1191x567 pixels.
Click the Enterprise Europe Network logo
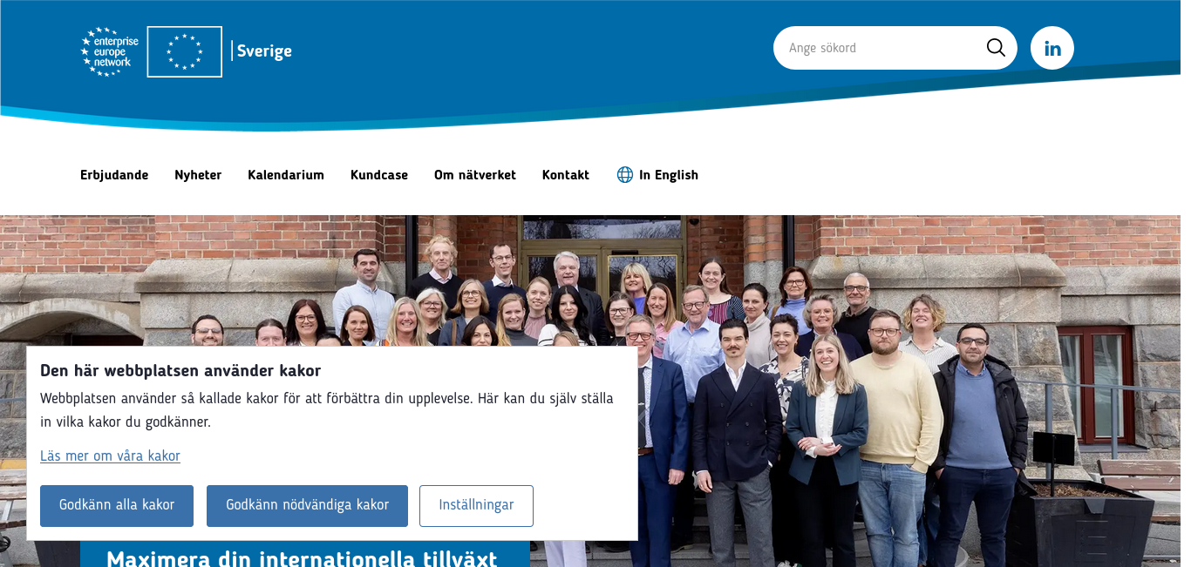point(110,51)
